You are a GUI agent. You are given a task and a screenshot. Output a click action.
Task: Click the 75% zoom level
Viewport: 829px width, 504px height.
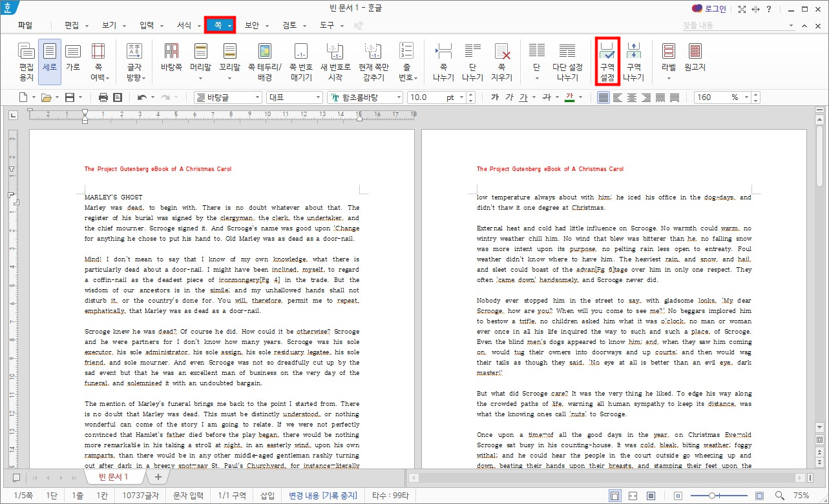[801, 496]
